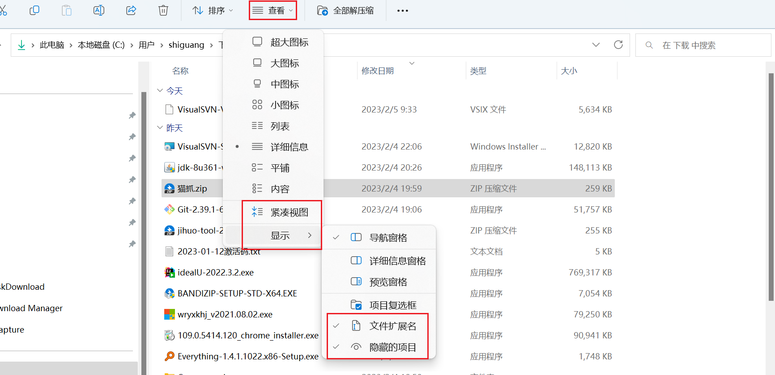Image resolution: width=775 pixels, height=375 pixels.
Task: Toggle 导航窗格 navigation pane option
Action: click(x=388, y=237)
